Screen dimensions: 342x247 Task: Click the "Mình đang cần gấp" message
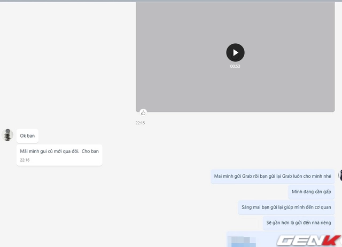coord(310,192)
